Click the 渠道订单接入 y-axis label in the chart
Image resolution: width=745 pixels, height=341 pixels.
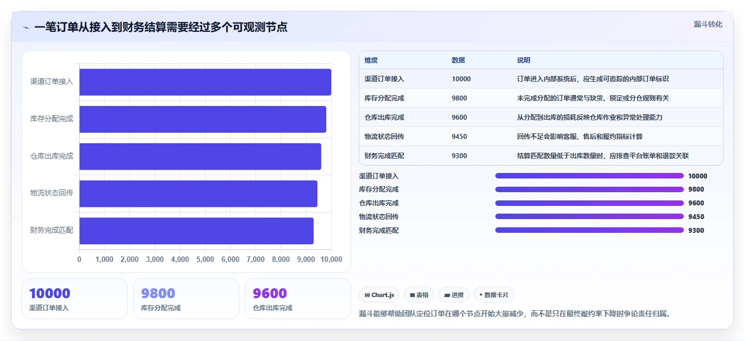(52, 82)
